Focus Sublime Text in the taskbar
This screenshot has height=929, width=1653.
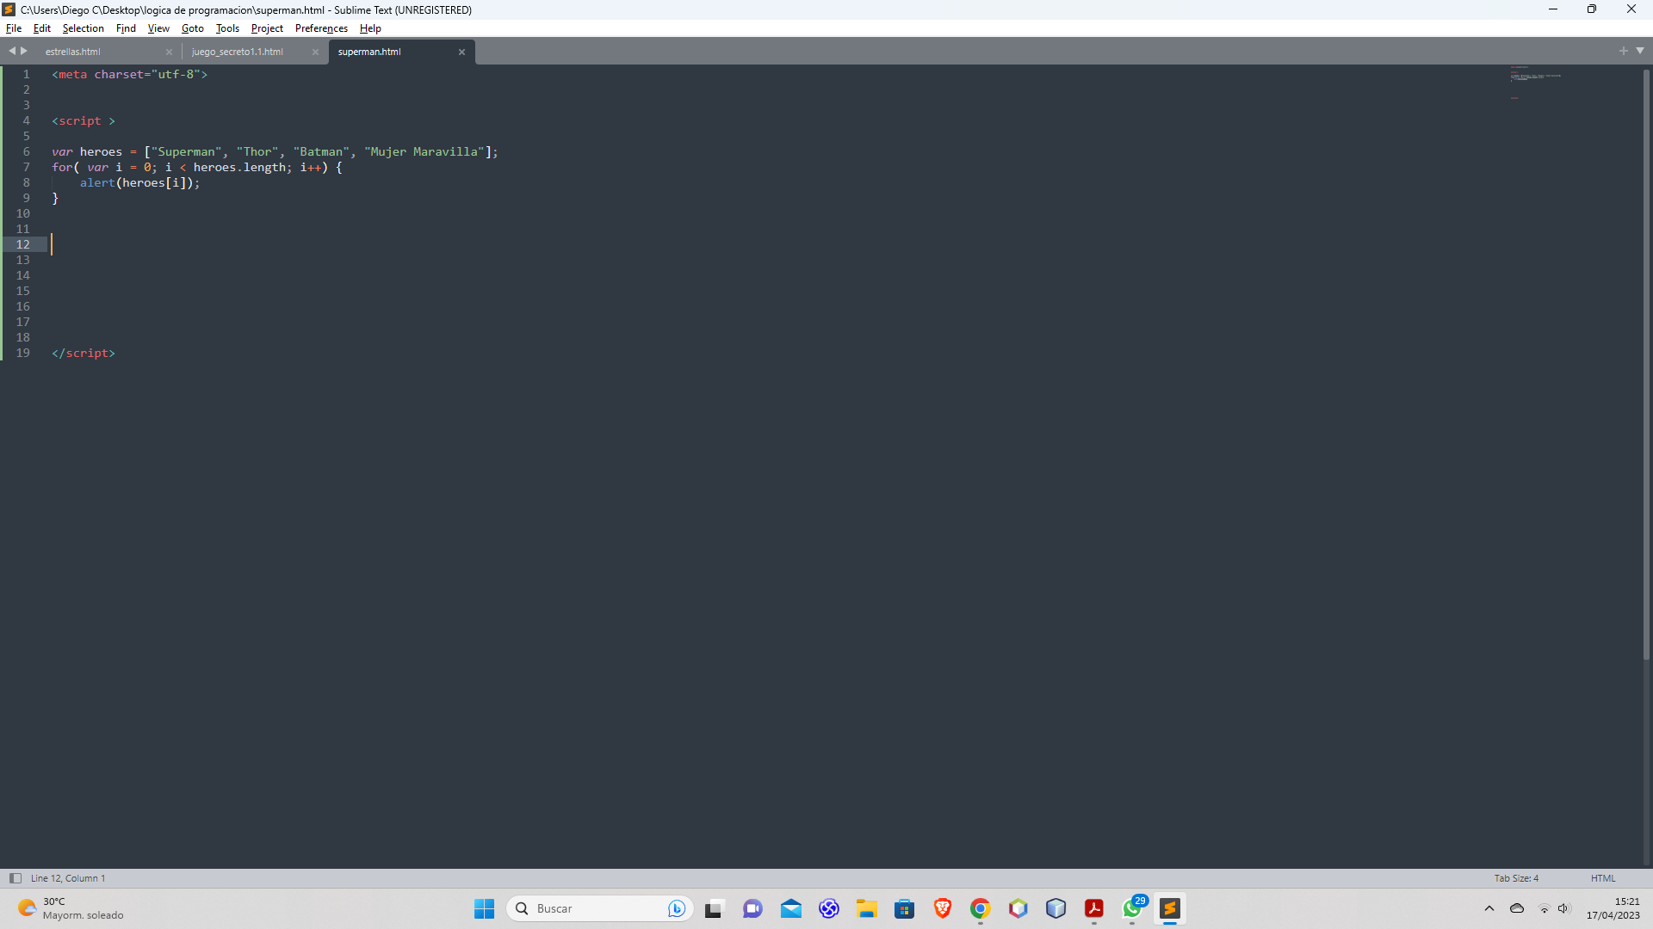click(x=1169, y=908)
